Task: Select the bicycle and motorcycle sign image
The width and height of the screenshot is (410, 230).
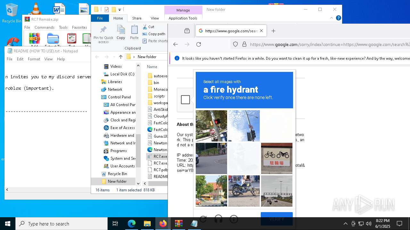Action: pos(277,158)
